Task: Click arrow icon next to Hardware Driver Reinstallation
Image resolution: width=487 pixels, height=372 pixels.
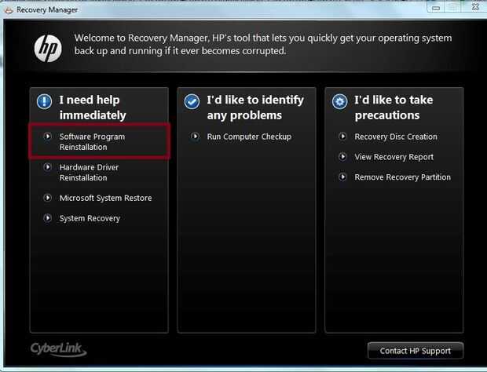Action: click(x=48, y=167)
